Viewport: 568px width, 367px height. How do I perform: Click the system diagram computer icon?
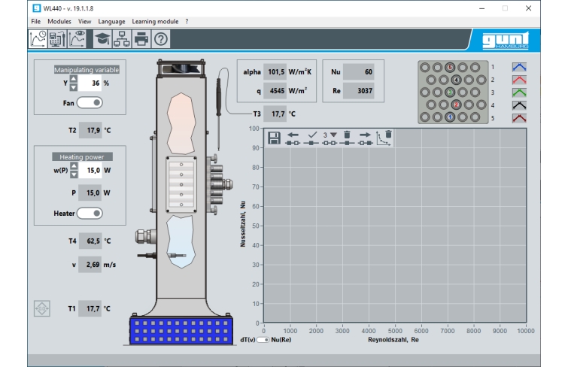(x=57, y=40)
